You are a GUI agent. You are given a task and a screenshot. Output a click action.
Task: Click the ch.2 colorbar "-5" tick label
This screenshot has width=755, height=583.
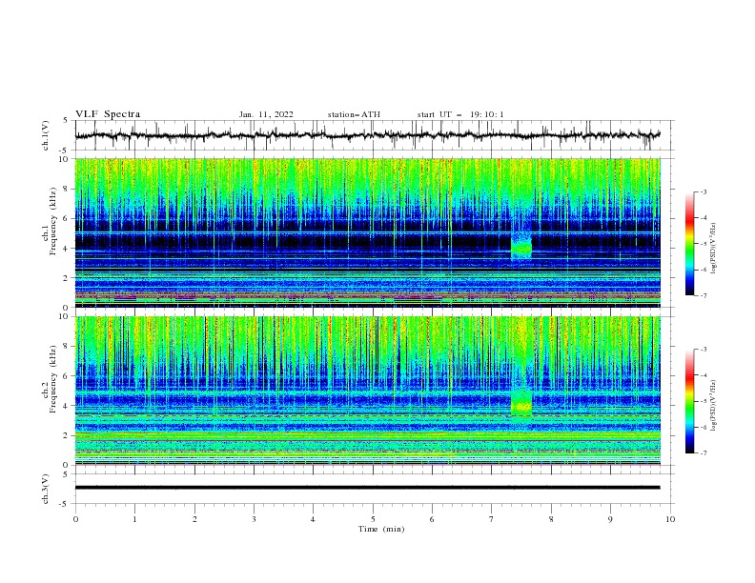(x=704, y=401)
